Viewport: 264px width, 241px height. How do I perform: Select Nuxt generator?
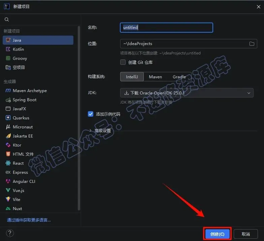point(38,208)
